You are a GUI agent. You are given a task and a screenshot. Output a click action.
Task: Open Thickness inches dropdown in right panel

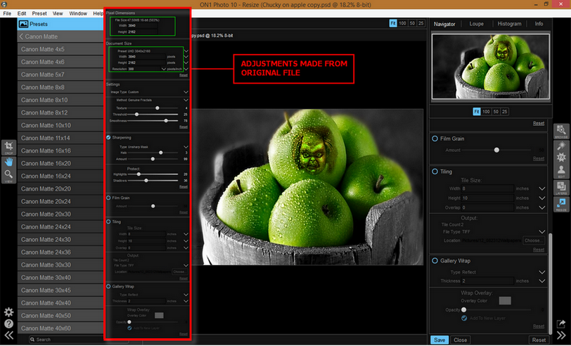tap(542, 281)
